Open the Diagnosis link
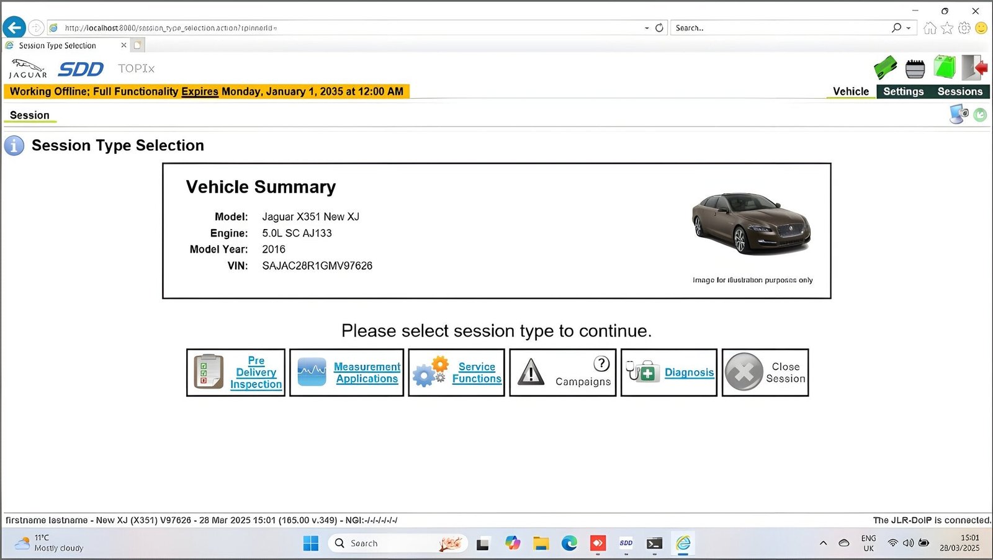Screen dimensions: 993x560 click(689, 373)
